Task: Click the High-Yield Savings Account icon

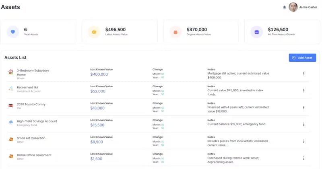Action: coord(11,123)
